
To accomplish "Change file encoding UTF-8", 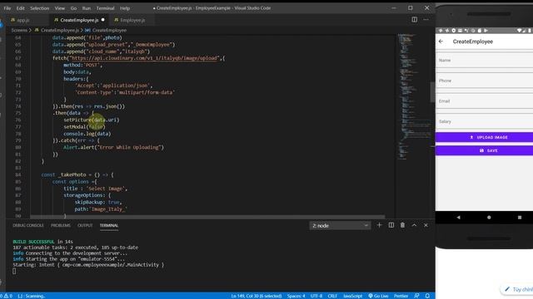I will (316, 296).
